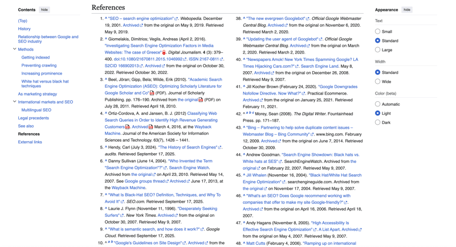
Task: Select Small text size
Action: [x=377, y=32]
